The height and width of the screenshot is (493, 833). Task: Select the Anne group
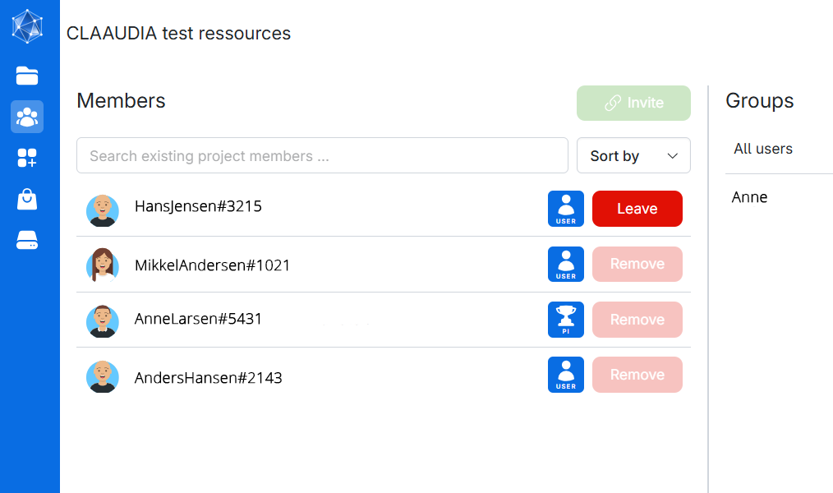point(750,197)
